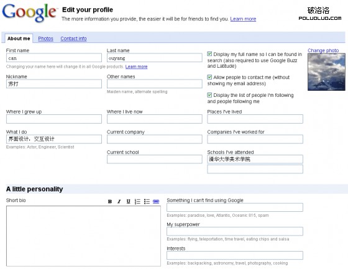Uncheck Display my full name checkbox
The height and width of the screenshot is (269, 348).
coord(209,54)
